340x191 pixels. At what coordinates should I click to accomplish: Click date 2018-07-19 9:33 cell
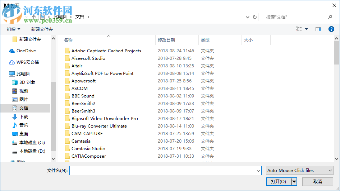click(175, 149)
